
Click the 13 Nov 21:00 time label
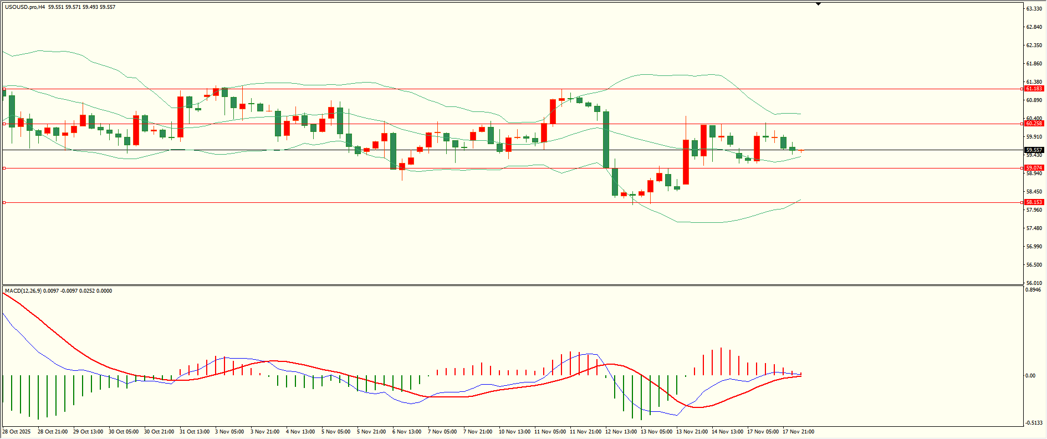point(691,432)
